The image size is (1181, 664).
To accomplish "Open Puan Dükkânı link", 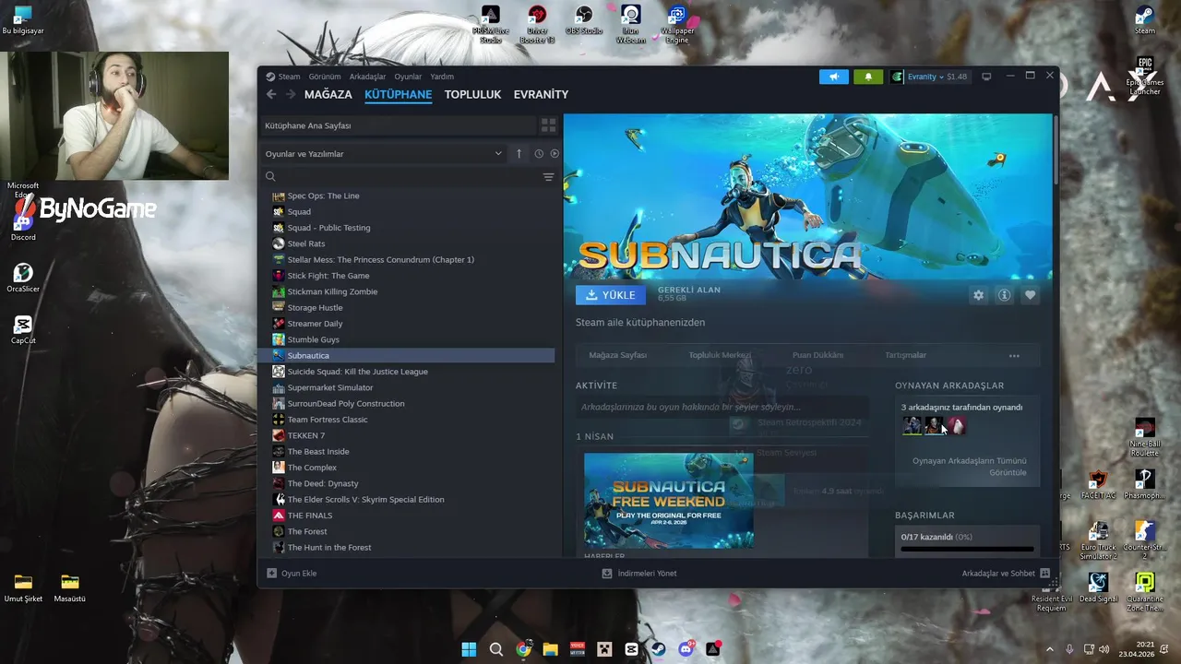I will [x=817, y=355].
